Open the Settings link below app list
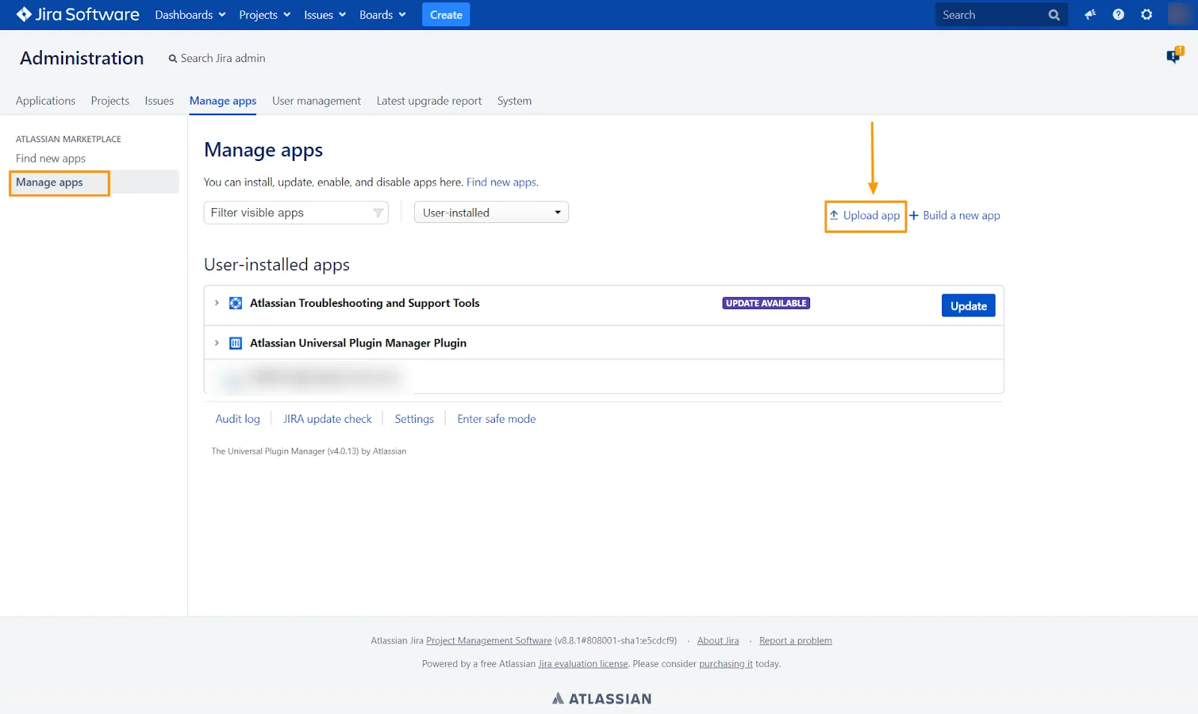The width and height of the screenshot is (1198, 714). click(414, 419)
